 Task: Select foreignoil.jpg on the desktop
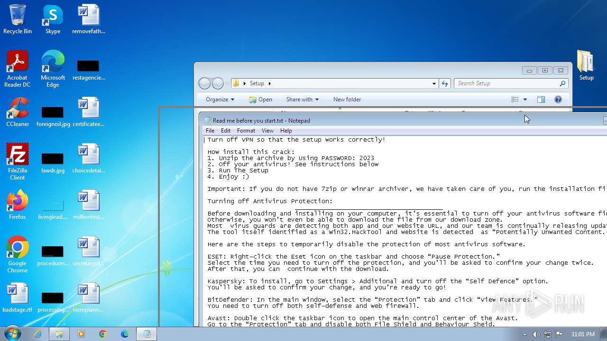[53, 116]
